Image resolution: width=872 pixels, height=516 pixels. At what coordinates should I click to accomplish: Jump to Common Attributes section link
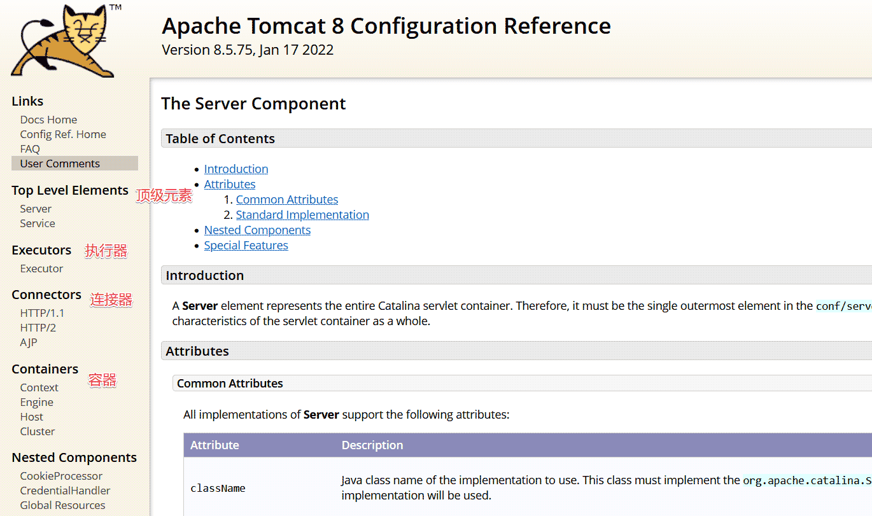point(287,199)
